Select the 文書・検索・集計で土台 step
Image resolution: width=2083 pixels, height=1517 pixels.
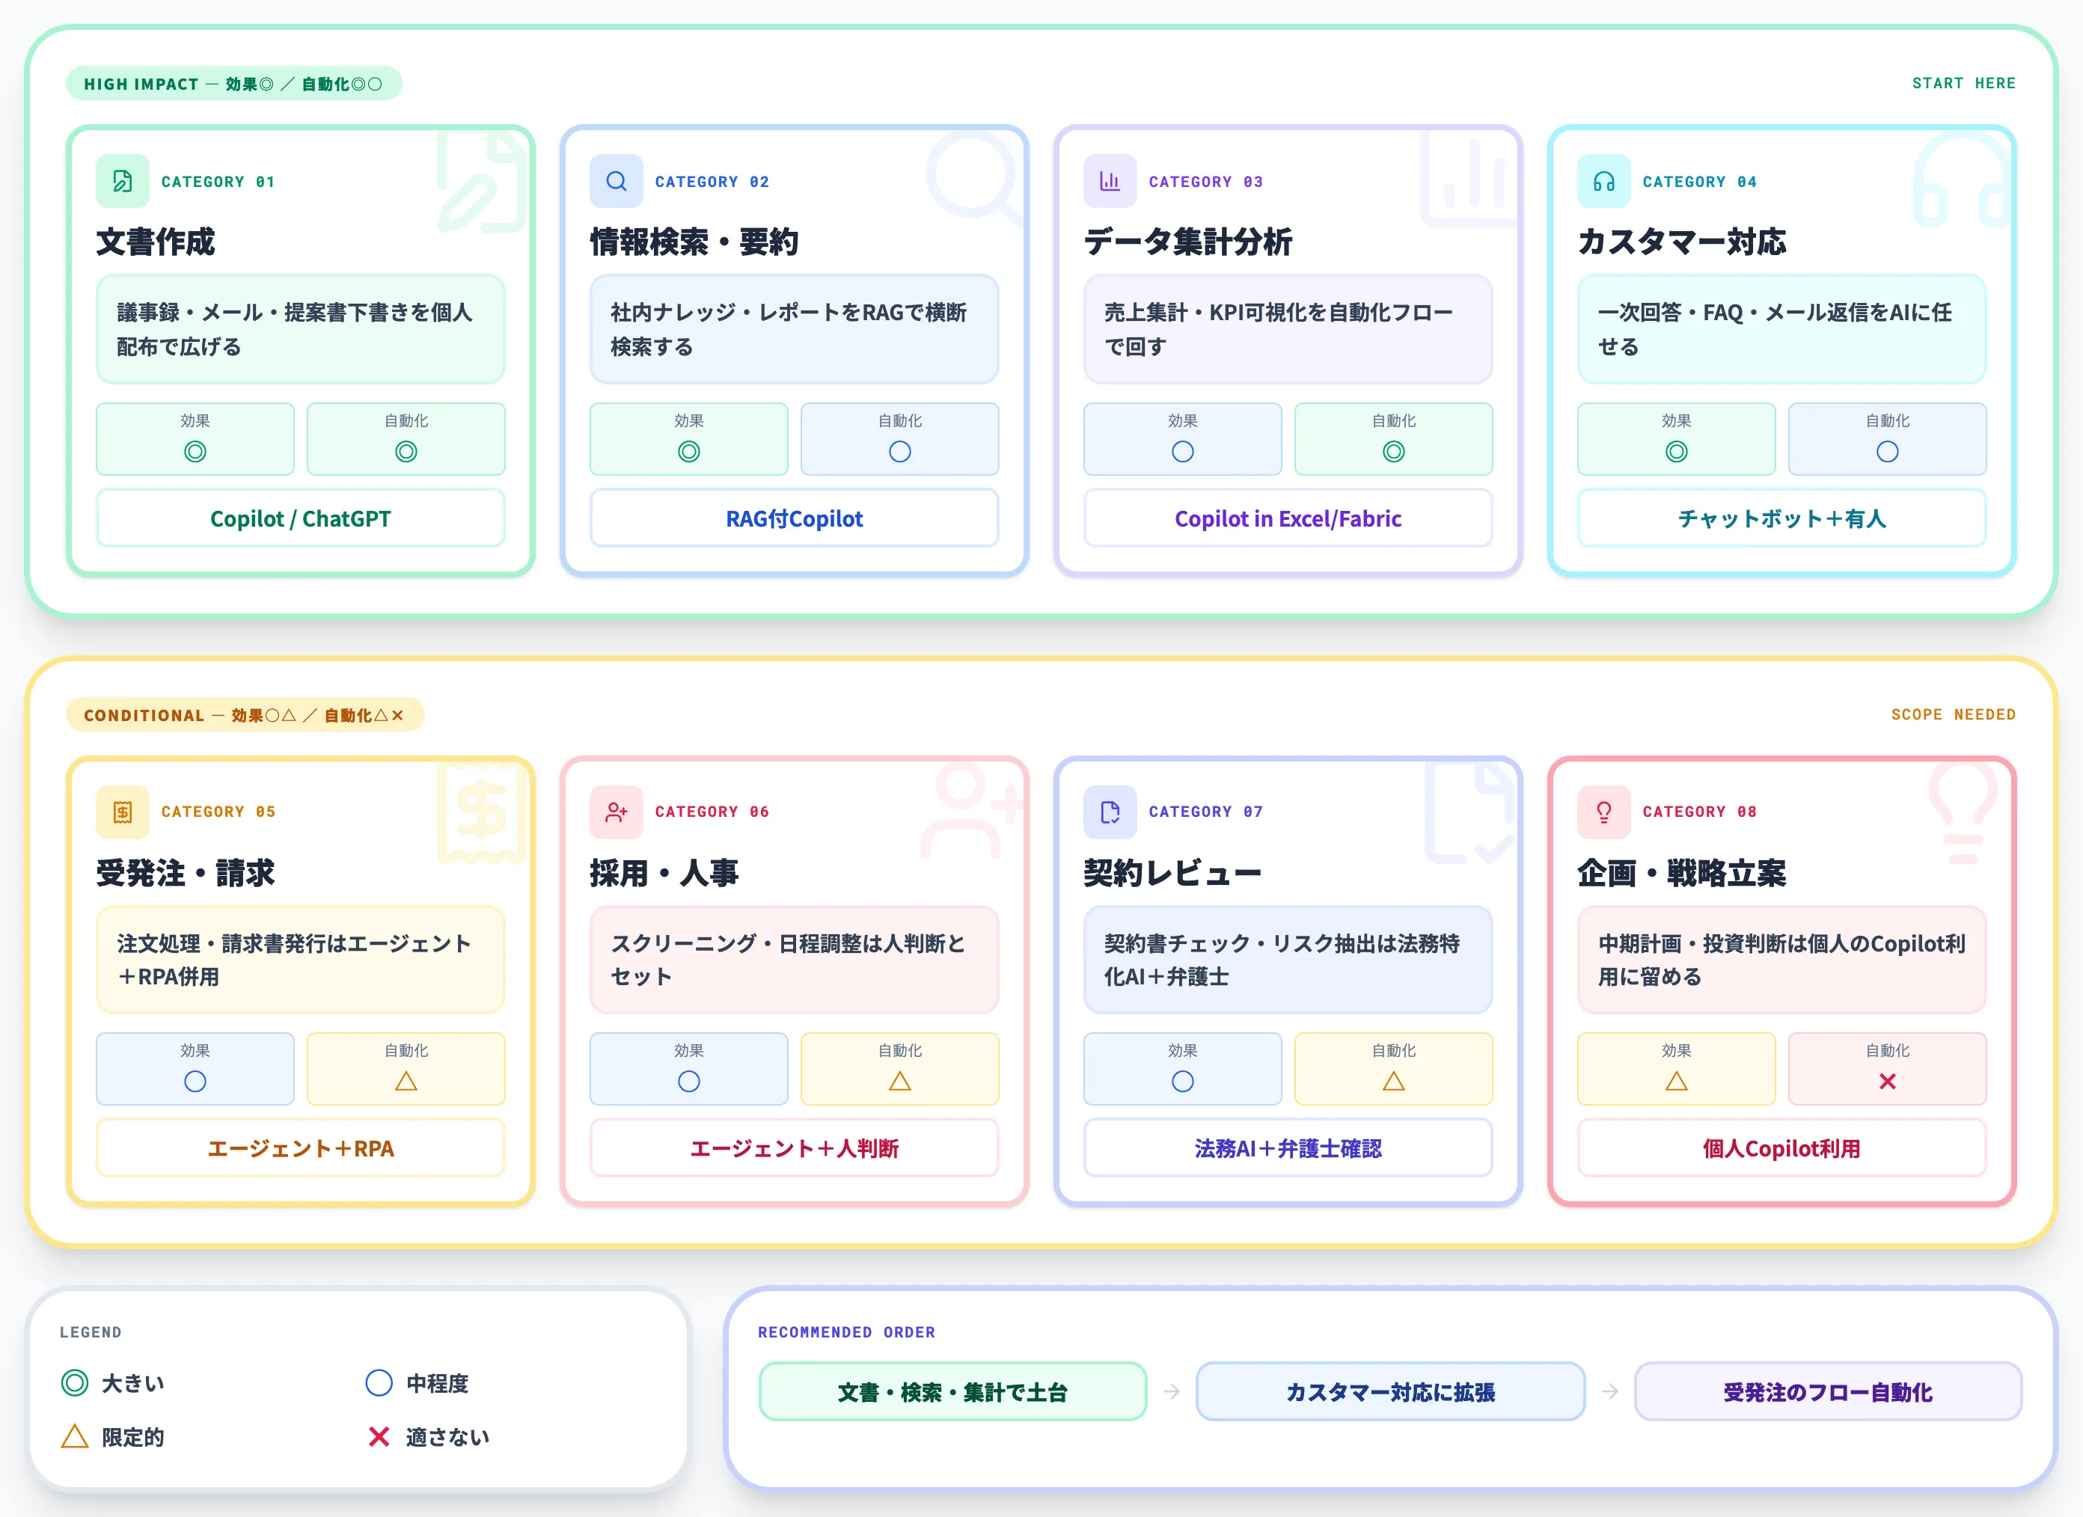[952, 1392]
